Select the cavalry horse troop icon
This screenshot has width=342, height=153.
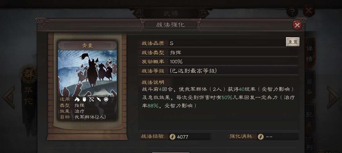tap(77, 99)
